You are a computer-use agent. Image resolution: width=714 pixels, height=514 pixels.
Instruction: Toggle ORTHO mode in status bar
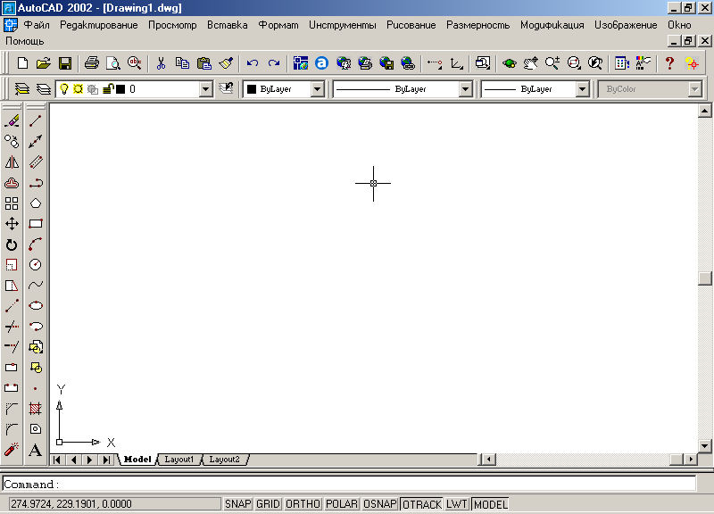tap(303, 504)
